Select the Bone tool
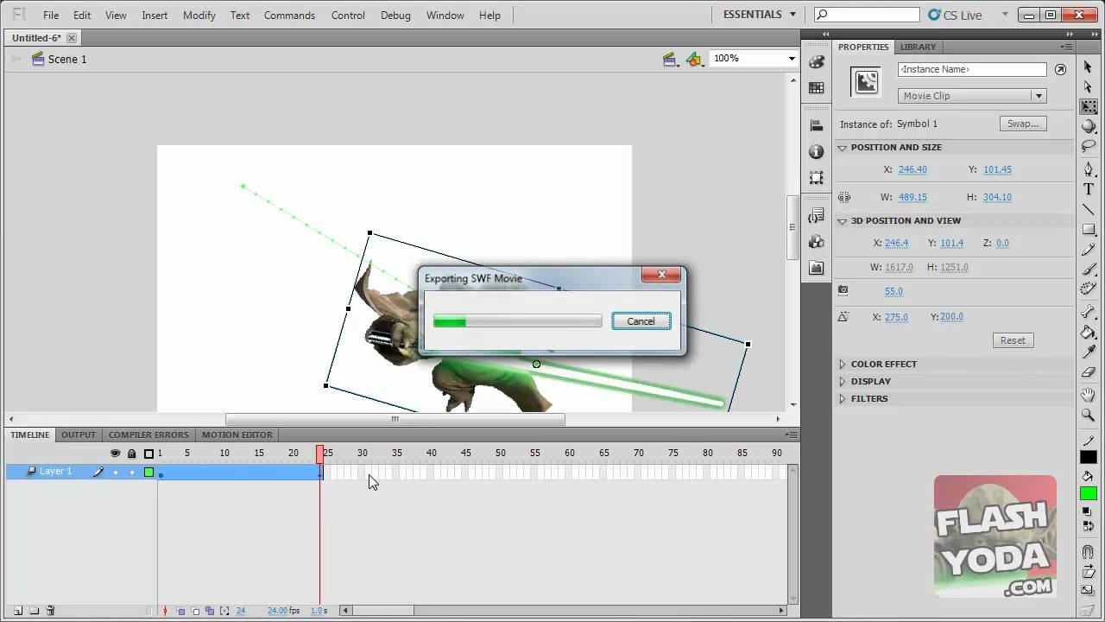The height and width of the screenshot is (622, 1105). (x=1089, y=312)
